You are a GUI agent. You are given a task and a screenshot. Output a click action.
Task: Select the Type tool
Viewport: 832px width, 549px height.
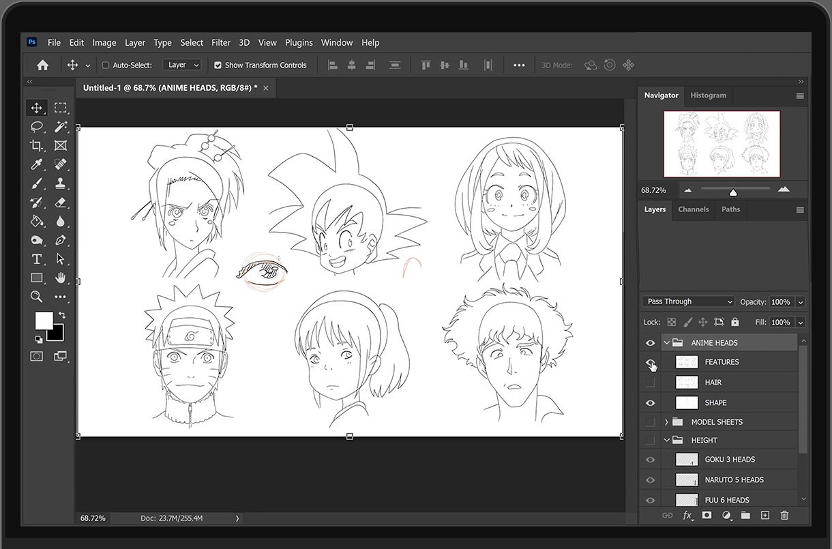point(37,259)
